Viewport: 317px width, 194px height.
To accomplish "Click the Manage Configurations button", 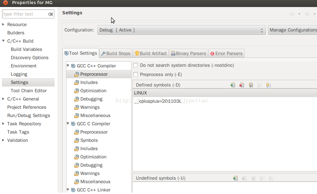I will 293,30.
